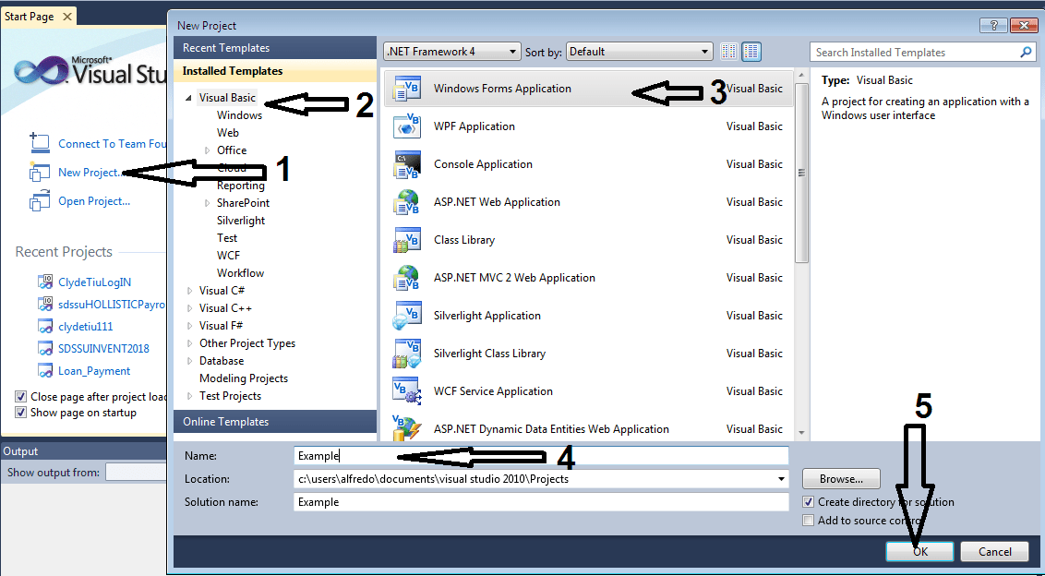Click the sdssuHOLLISTICPayroll project icon
Image resolution: width=1045 pixels, height=576 pixels.
pyautogui.click(x=45, y=304)
